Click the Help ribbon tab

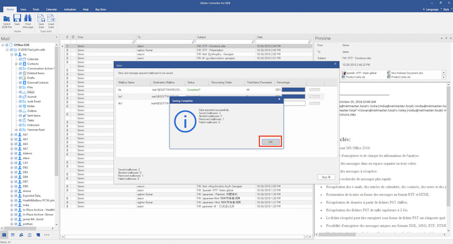pyautogui.click(x=86, y=10)
